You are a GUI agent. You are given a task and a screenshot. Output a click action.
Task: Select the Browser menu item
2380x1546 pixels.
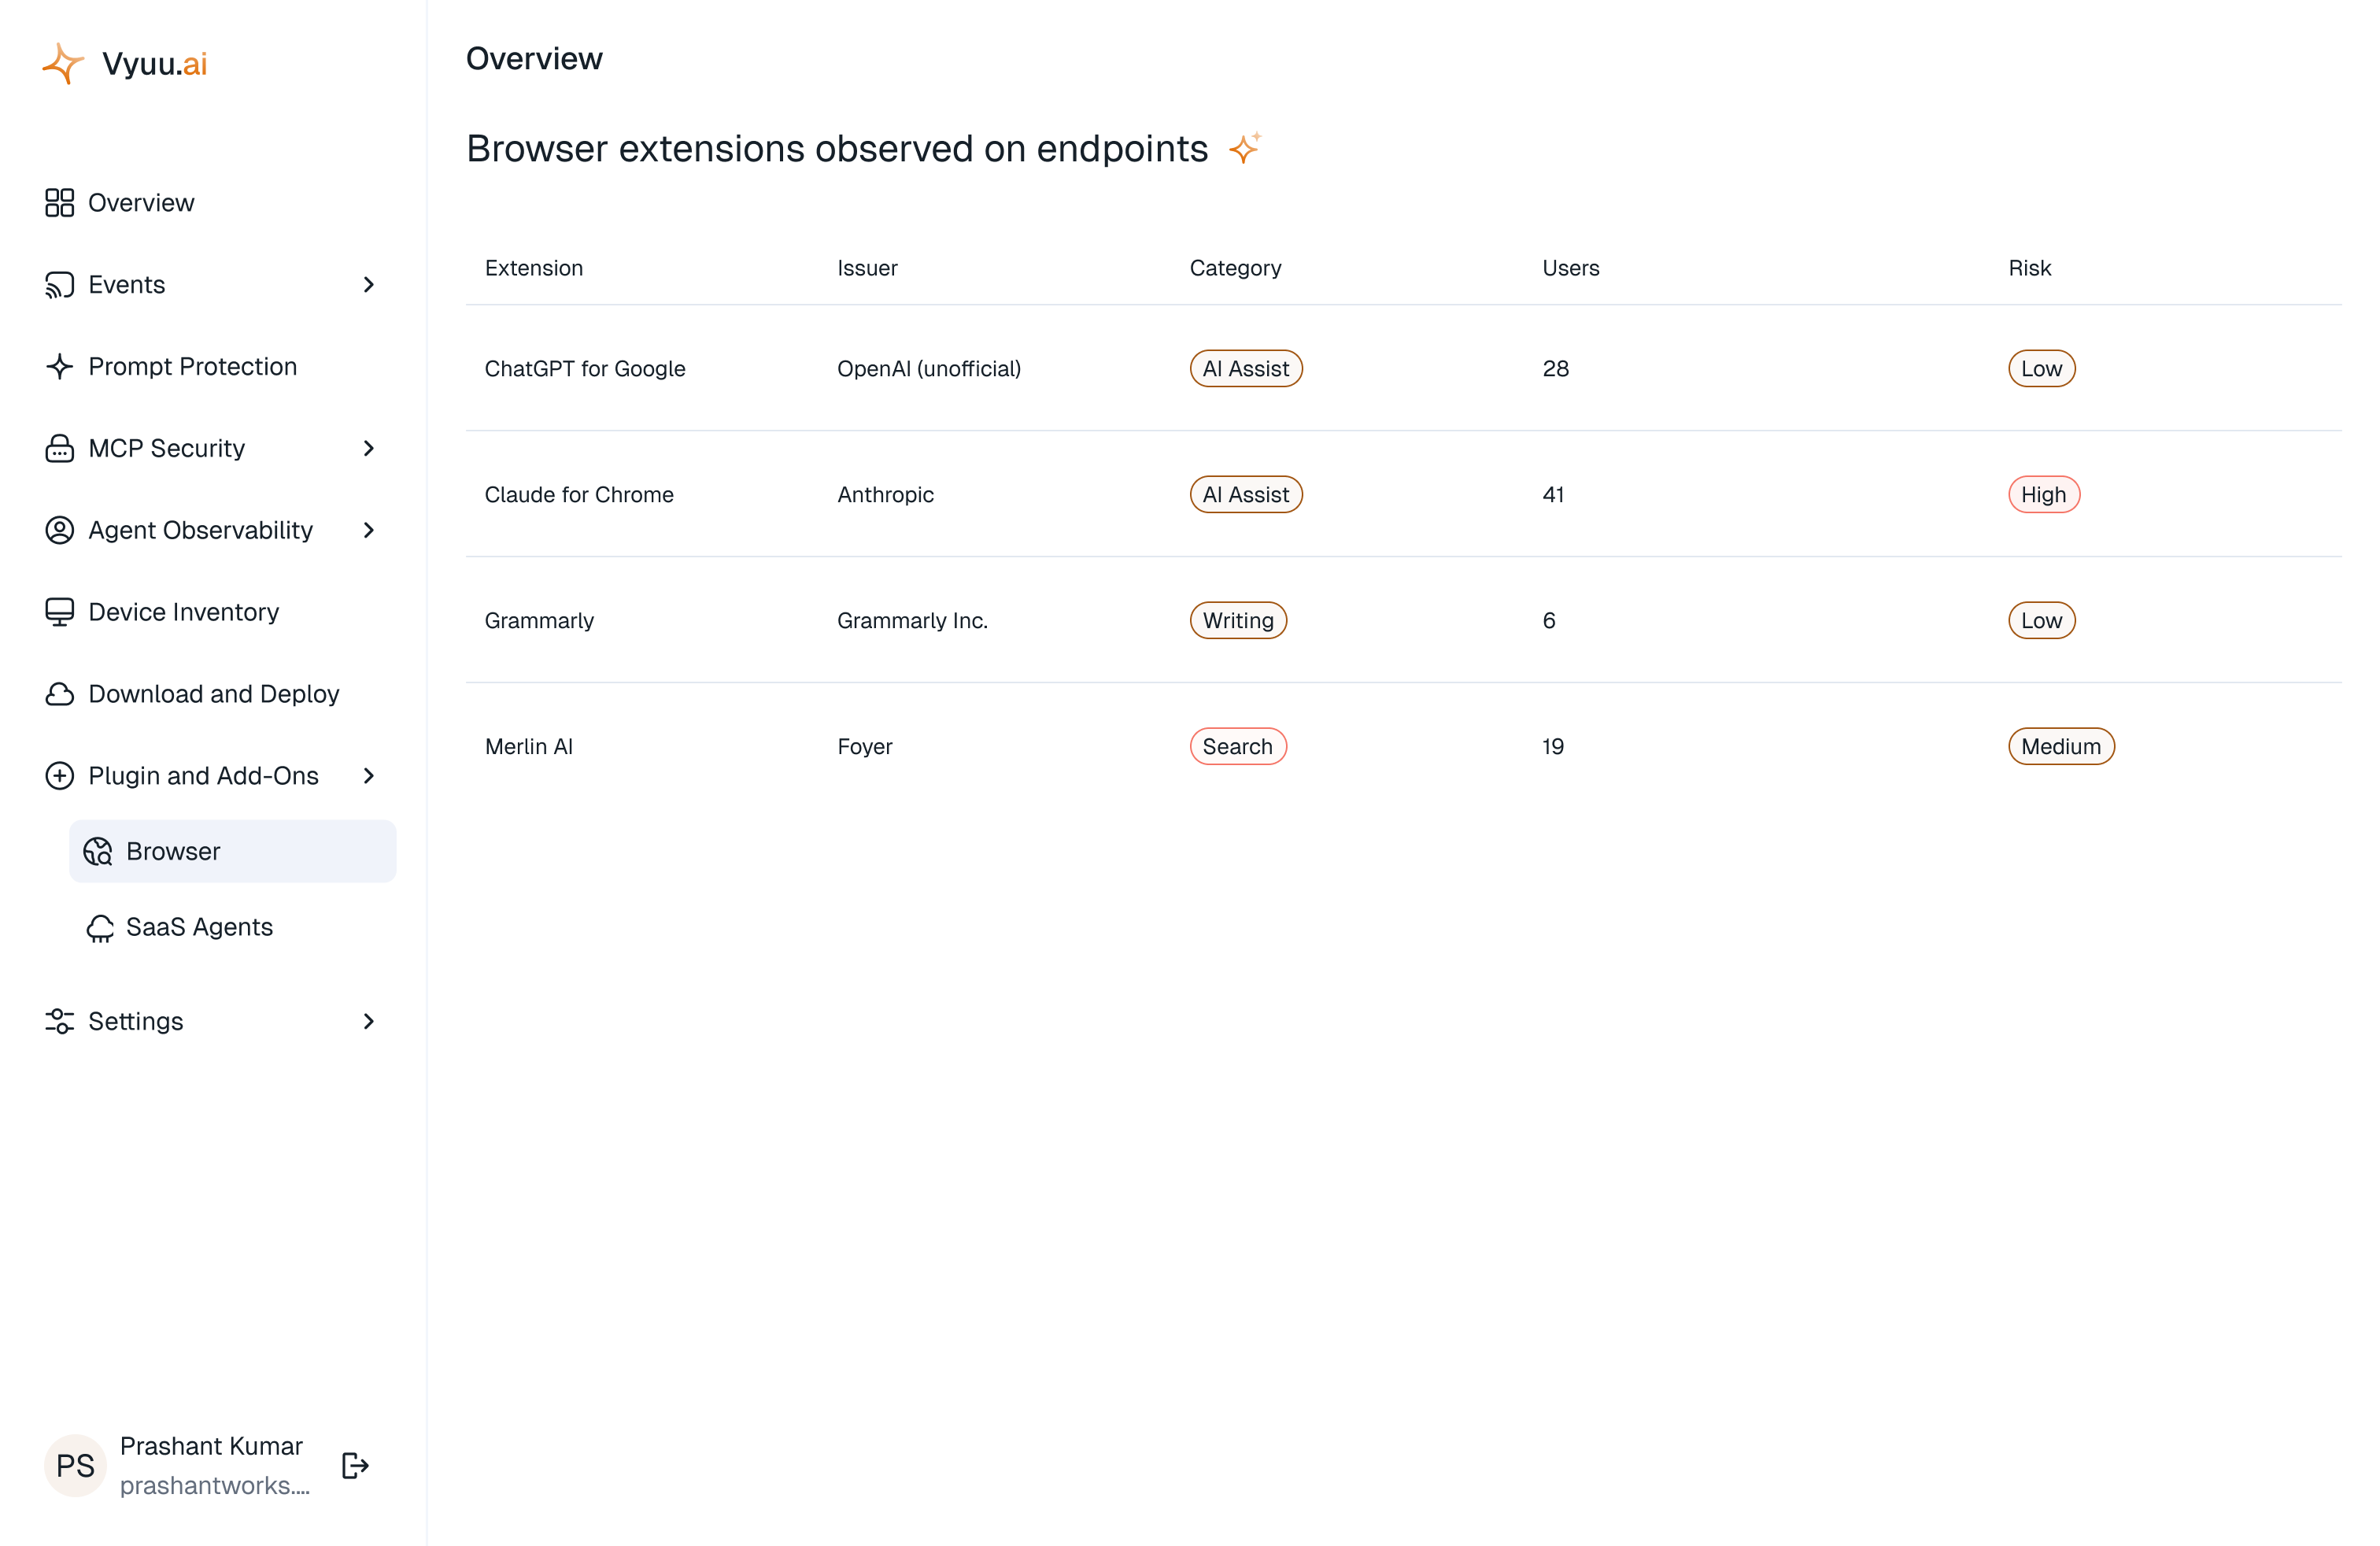click(232, 851)
